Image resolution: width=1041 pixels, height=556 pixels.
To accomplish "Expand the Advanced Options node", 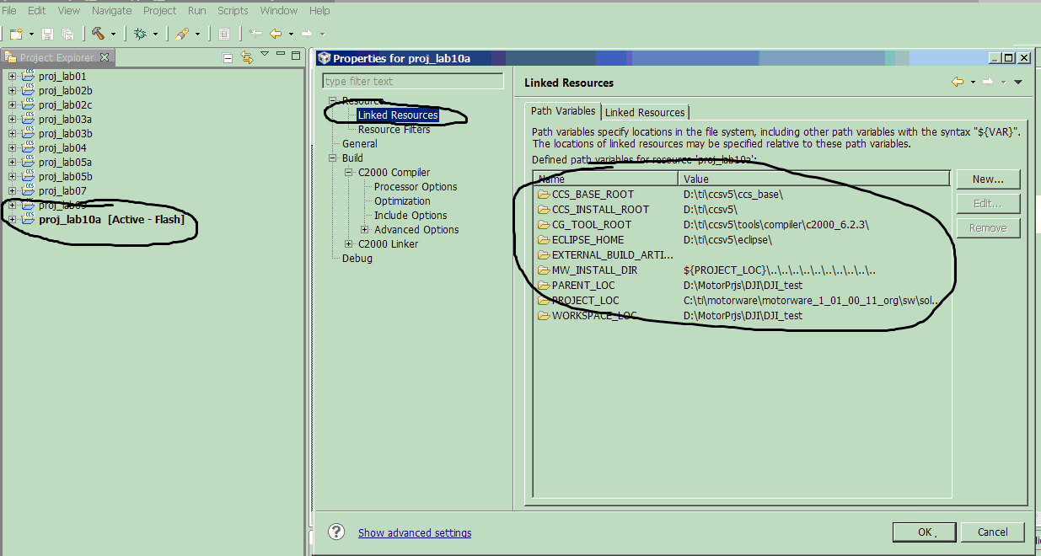I will pos(365,229).
